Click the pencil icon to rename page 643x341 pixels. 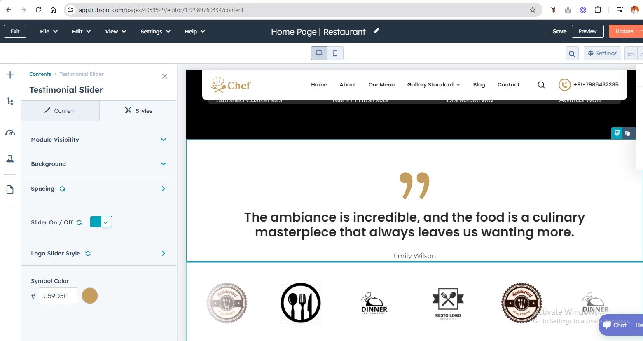(376, 31)
